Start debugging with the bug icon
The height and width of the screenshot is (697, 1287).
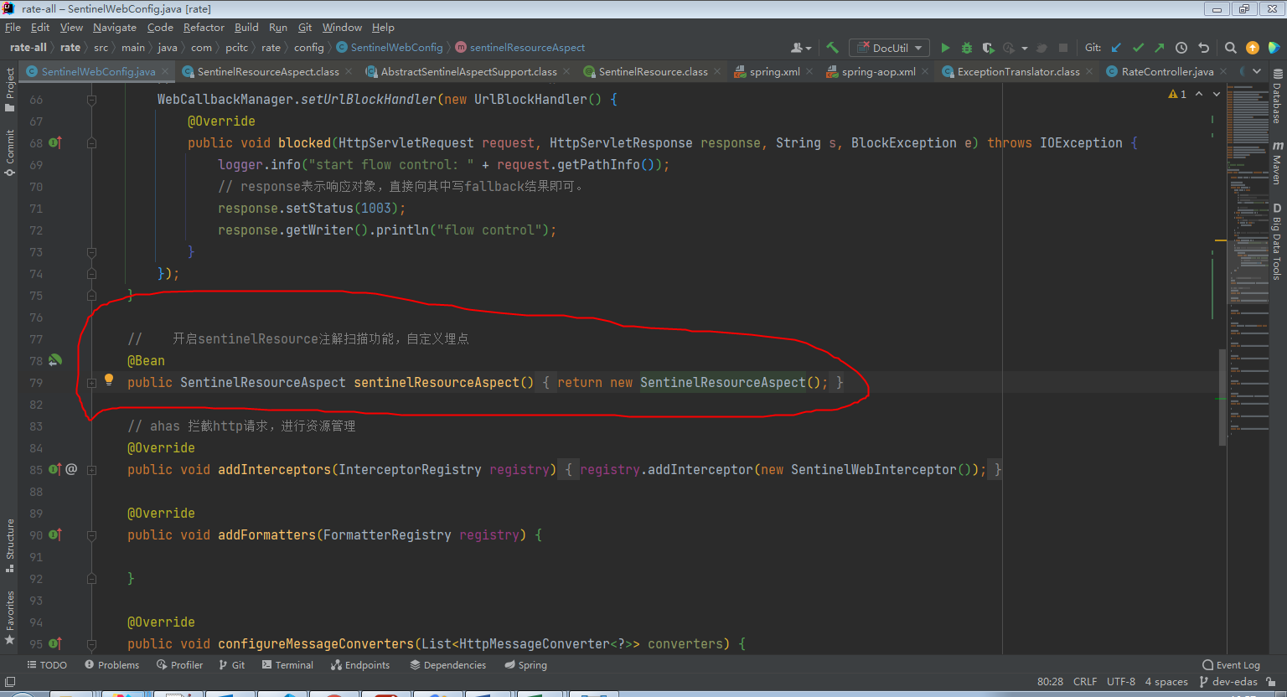pos(966,48)
